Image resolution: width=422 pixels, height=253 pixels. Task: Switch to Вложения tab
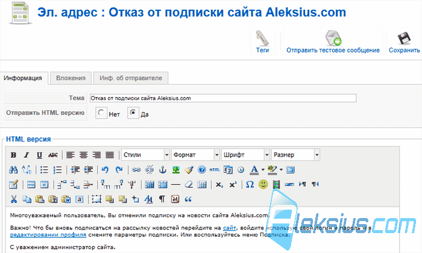point(71,78)
